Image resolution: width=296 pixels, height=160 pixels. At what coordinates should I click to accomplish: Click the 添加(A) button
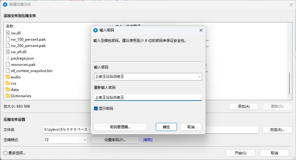click(244, 106)
